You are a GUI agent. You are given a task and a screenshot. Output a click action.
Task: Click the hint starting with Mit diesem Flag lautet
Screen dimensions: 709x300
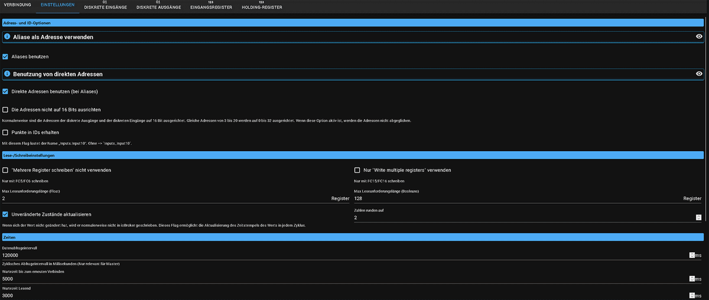tap(67, 143)
